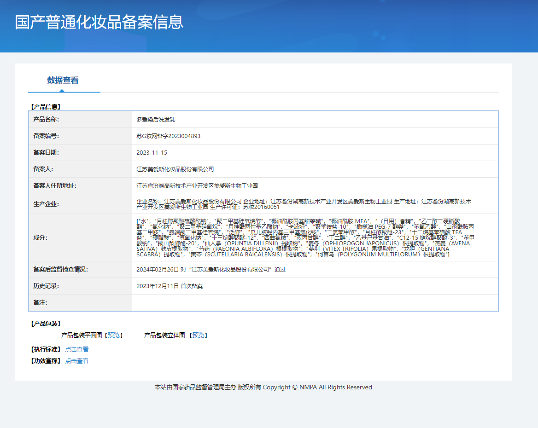Open 预览 link for 产品包装平面图
The width and height of the screenshot is (538, 428).
pyautogui.click(x=113, y=335)
